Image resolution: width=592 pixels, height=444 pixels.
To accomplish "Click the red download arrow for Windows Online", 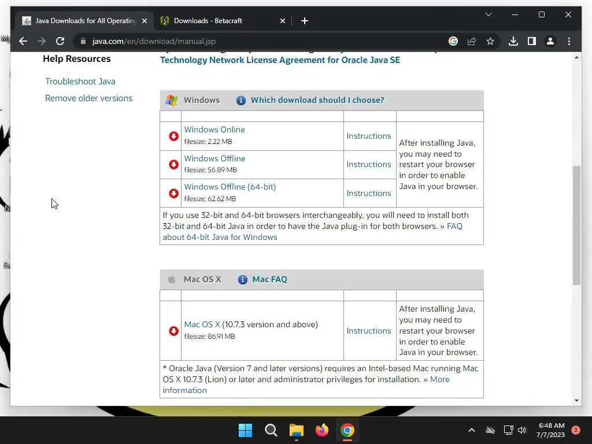I will coord(173,136).
